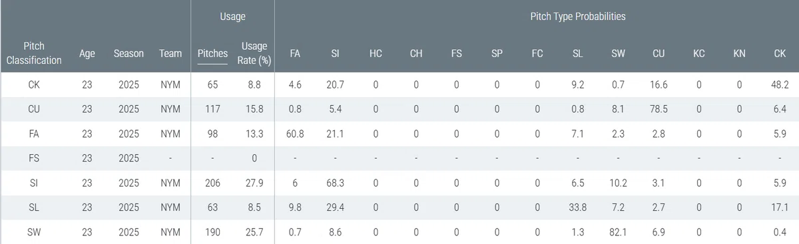Select the CK pitch classification row

point(400,84)
